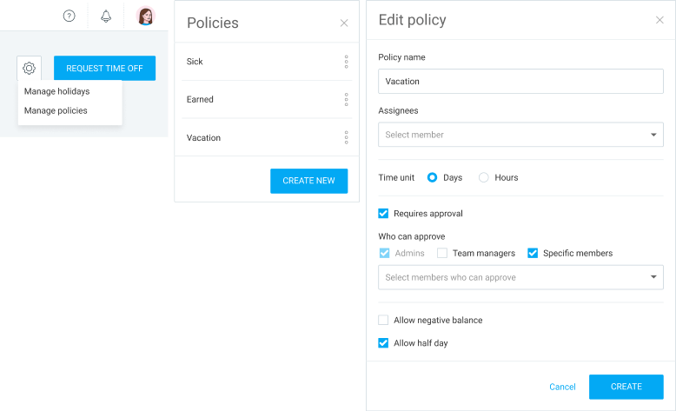Screen dimensions: 676x411
Task: Select the Days time unit
Action: click(x=432, y=177)
